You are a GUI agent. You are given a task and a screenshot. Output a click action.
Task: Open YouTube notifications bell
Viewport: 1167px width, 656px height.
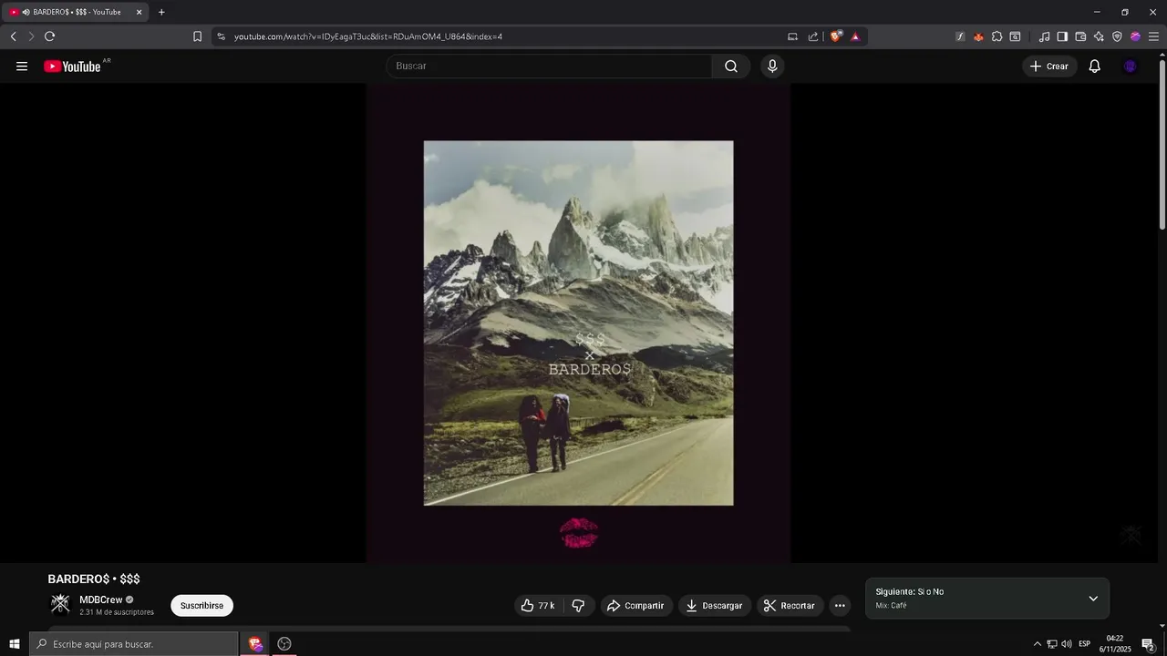1095,67
